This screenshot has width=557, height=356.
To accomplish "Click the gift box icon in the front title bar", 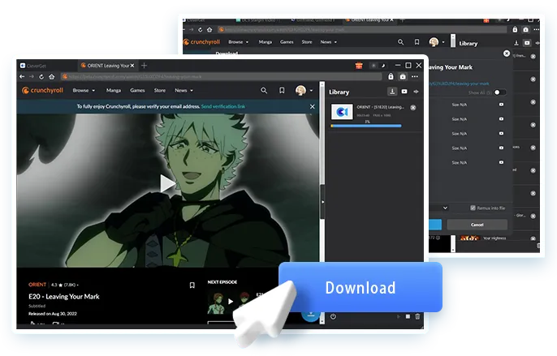I will point(359,66).
